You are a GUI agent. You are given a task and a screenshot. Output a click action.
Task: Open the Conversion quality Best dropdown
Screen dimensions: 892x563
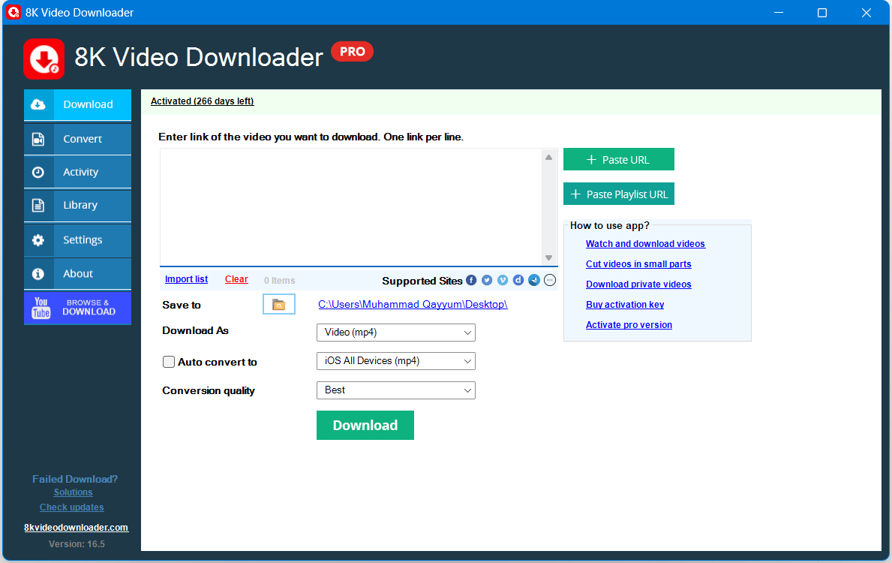(396, 390)
